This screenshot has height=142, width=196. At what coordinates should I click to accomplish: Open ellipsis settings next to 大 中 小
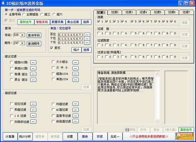[75, 68]
